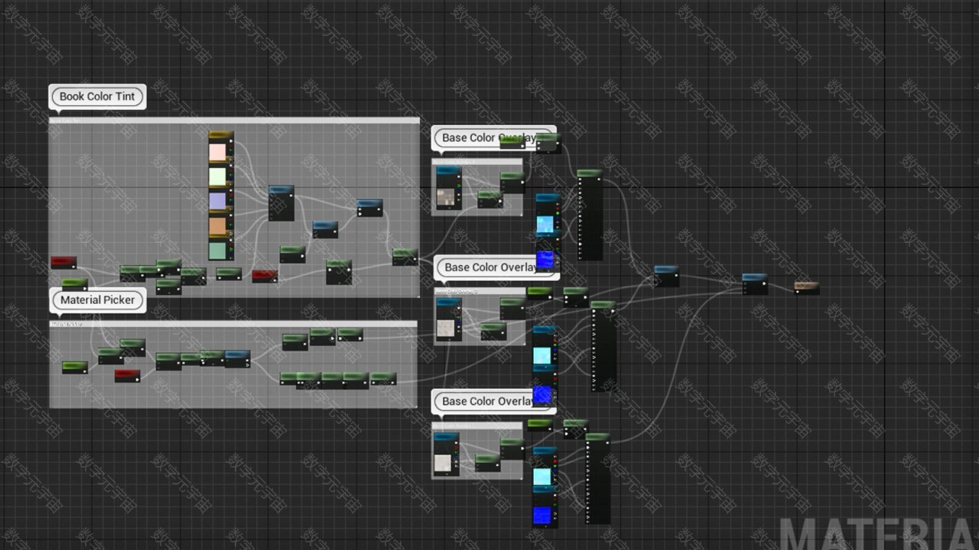Click the bottommost deep blue texture sample preview

click(542, 516)
